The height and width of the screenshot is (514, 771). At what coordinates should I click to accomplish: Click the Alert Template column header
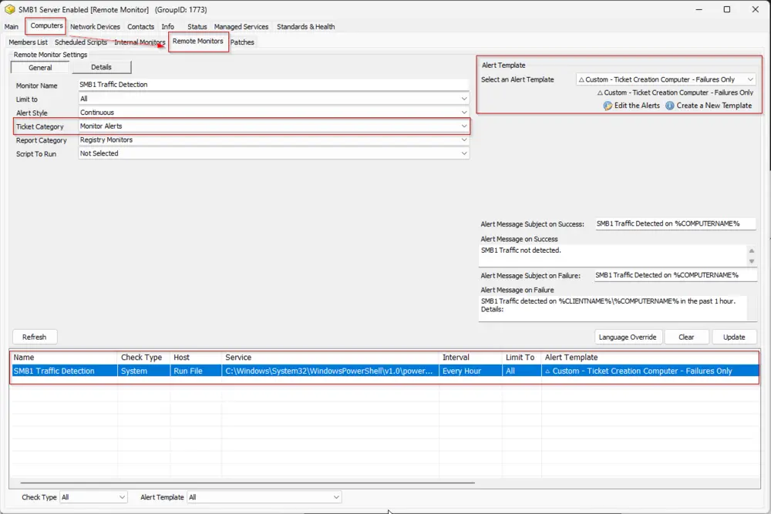[650, 358]
